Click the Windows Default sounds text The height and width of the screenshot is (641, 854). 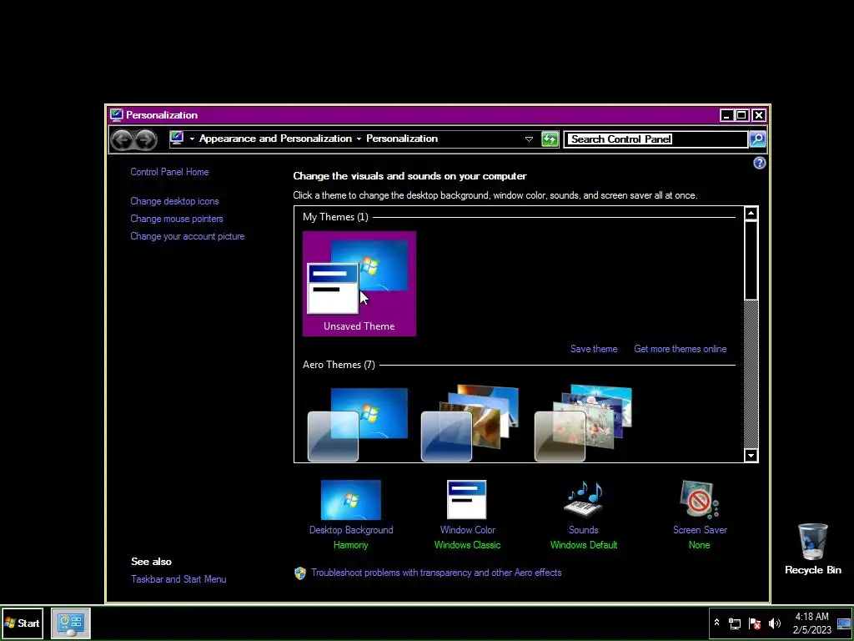pos(583,545)
